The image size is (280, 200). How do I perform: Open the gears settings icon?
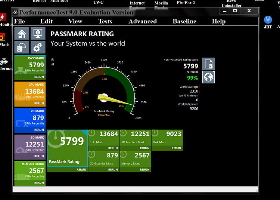pos(38,47)
